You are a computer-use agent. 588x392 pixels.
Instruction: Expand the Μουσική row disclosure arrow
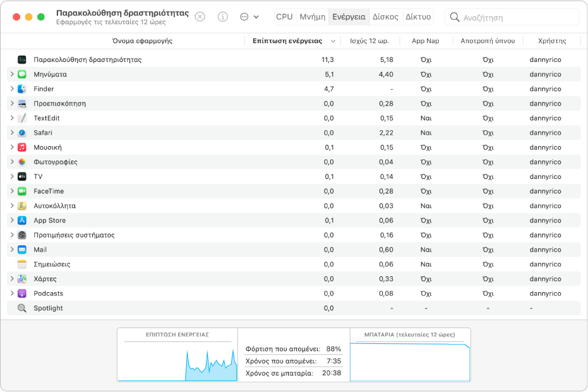[12, 147]
